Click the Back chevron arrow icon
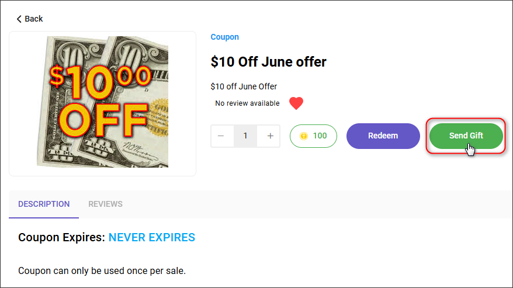The image size is (513, 288). 19,19
